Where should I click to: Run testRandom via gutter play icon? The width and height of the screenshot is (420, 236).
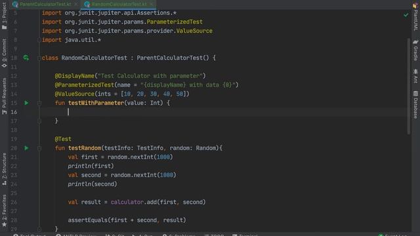click(26, 148)
